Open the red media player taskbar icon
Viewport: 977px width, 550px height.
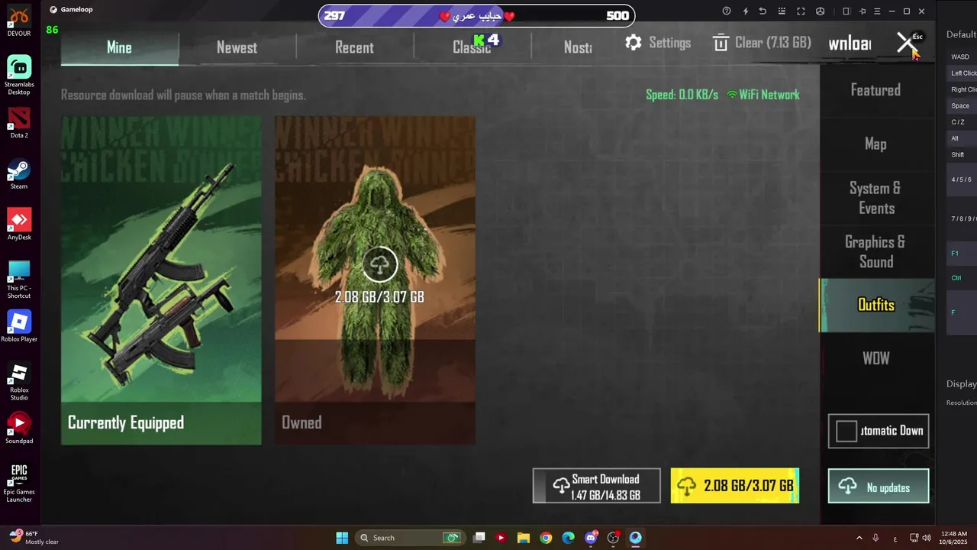click(501, 538)
